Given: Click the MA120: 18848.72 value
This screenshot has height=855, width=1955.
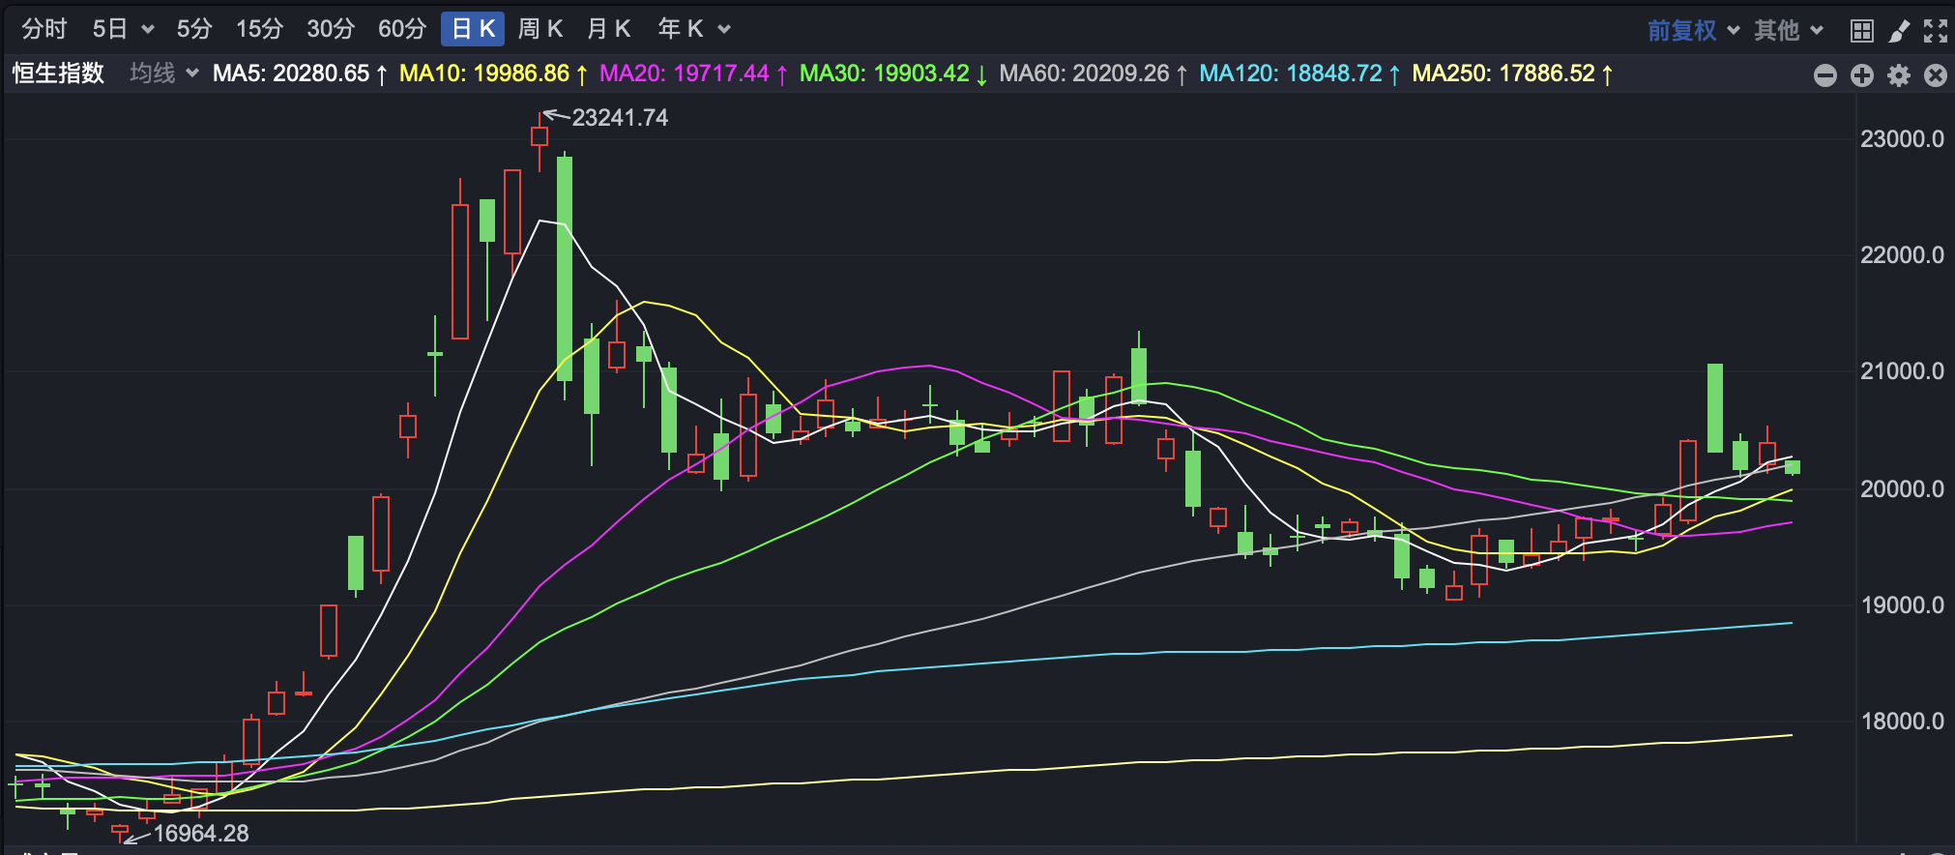Looking at the screenshot, I should [x=1300, y=74].
